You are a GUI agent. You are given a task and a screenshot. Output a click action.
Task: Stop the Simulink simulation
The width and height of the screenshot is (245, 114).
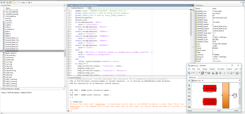[224, 73]
